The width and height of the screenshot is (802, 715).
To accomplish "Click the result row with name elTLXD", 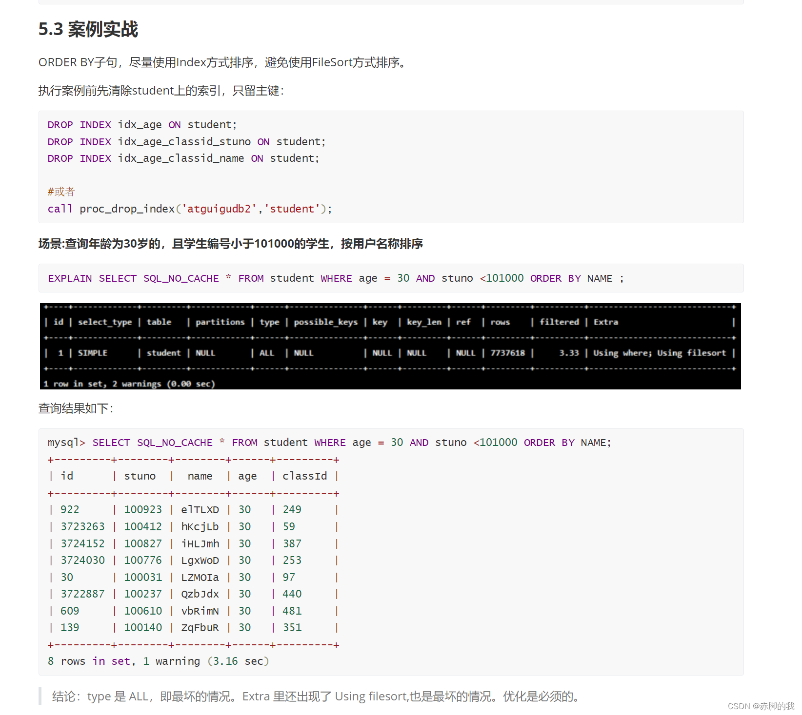I will (193, 510).
